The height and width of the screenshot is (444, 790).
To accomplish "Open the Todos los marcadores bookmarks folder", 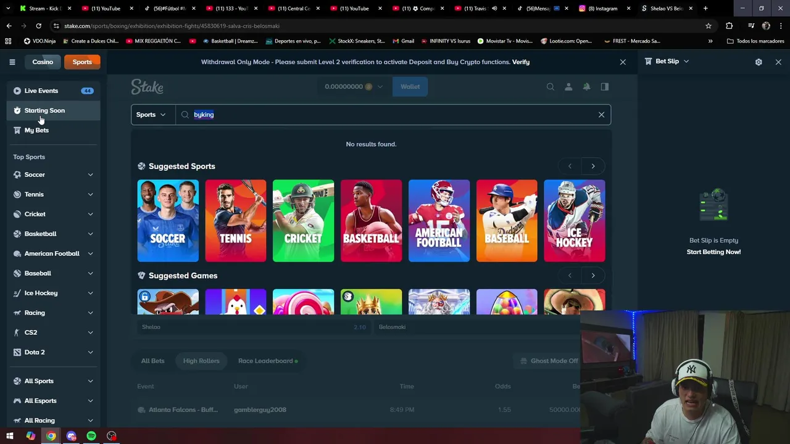I will pyautogui.click(x=755, y=41).
